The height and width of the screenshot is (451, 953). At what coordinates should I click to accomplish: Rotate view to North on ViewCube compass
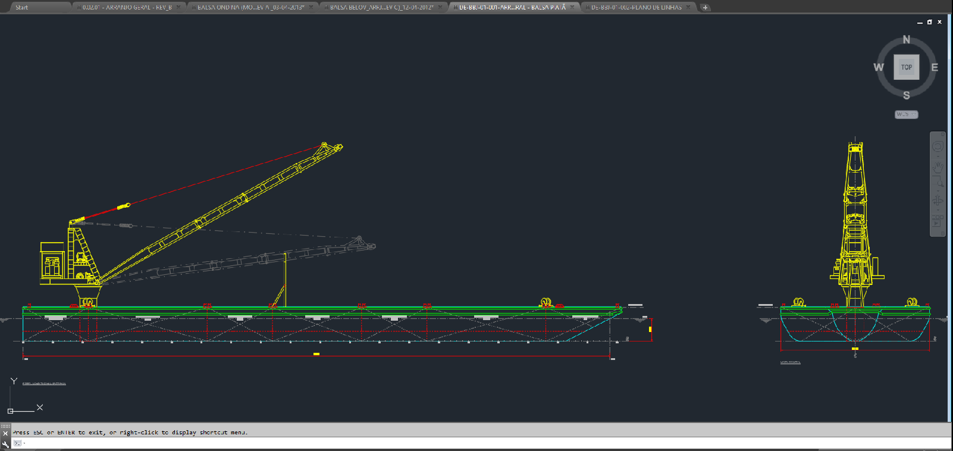pyautogui.click(x=906, y=40)
